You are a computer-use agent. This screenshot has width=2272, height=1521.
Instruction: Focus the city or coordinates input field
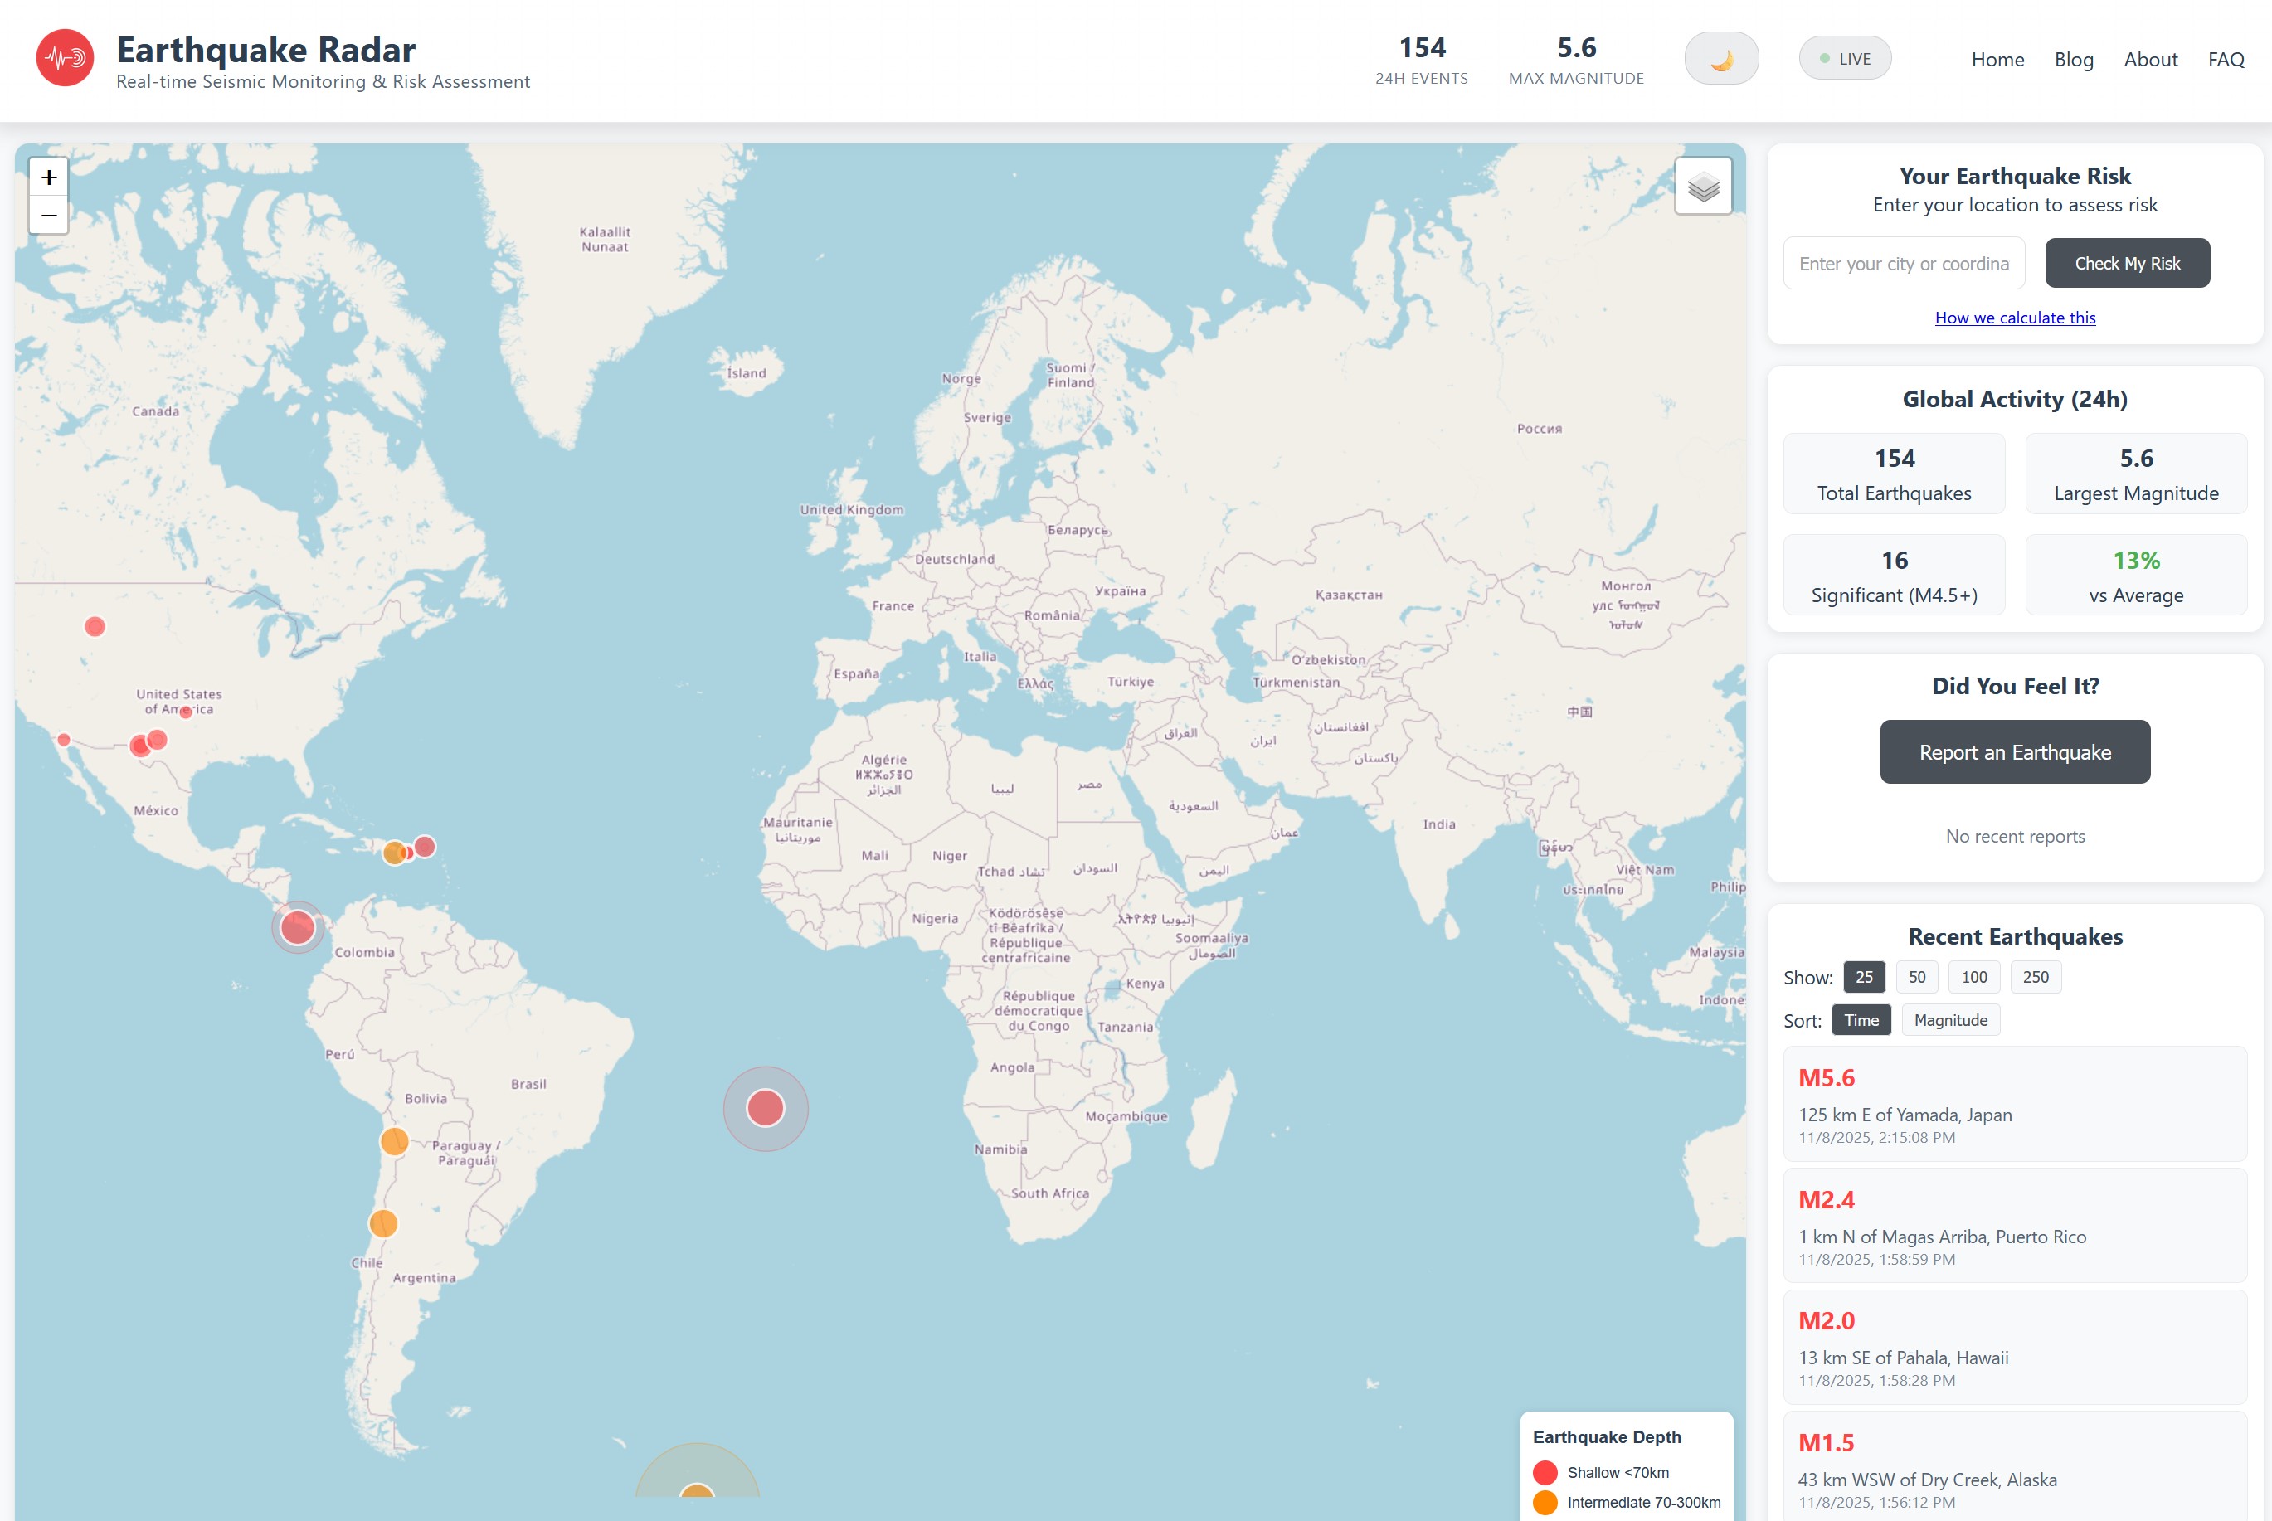1904,263
